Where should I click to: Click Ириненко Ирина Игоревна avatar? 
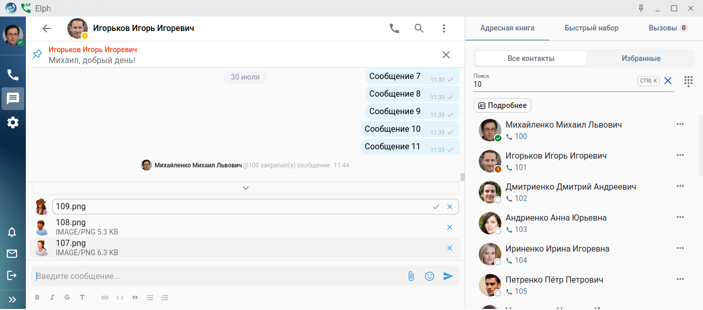point(490,254)
